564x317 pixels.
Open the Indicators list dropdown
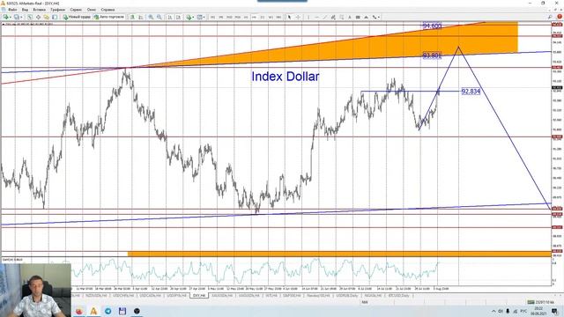pyautogui.click(x=189, y=17)
